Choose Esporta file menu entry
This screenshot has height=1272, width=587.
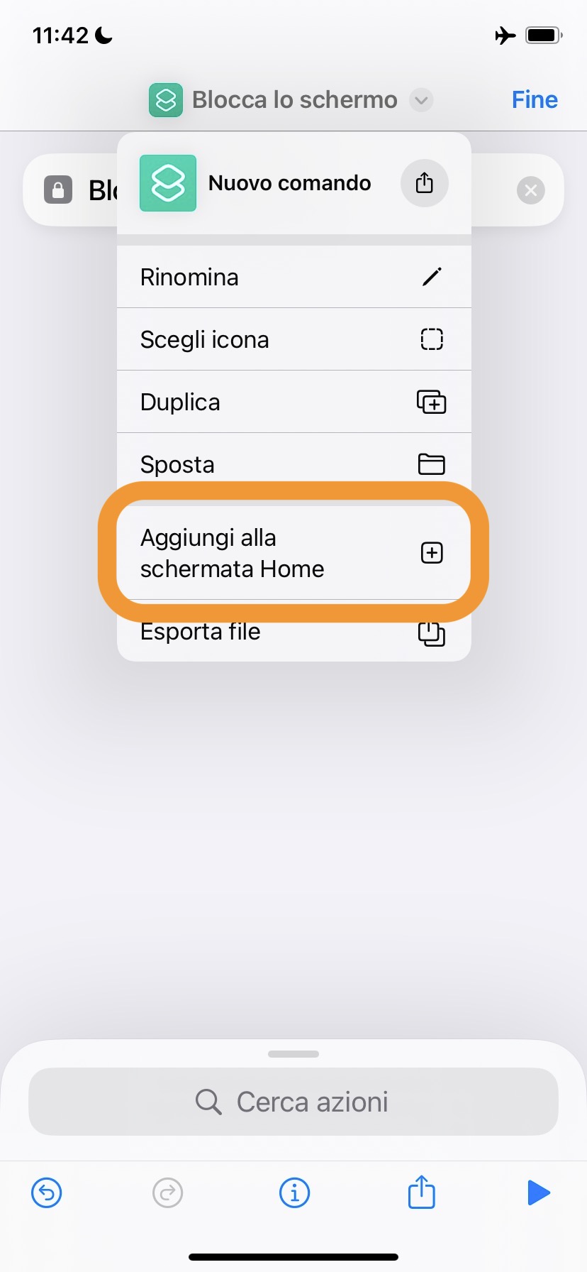pos(293,632)
